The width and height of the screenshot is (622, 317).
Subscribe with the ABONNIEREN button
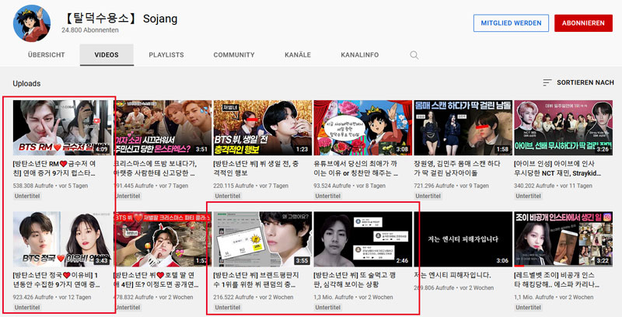tap(583, 23)
